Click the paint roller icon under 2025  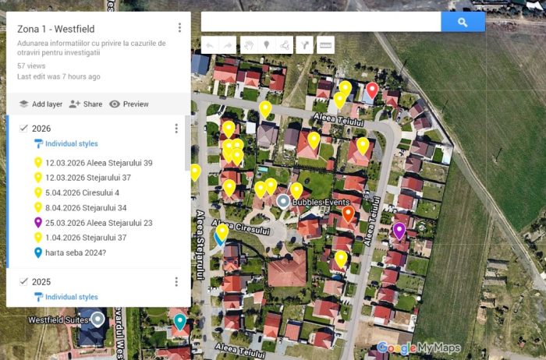[x=38, y=297]
